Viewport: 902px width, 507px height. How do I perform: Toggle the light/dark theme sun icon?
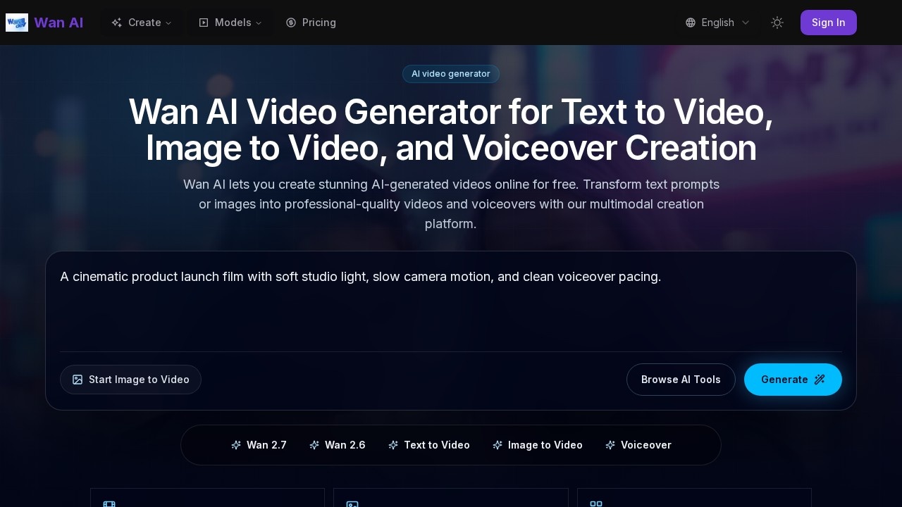(777, 23)
